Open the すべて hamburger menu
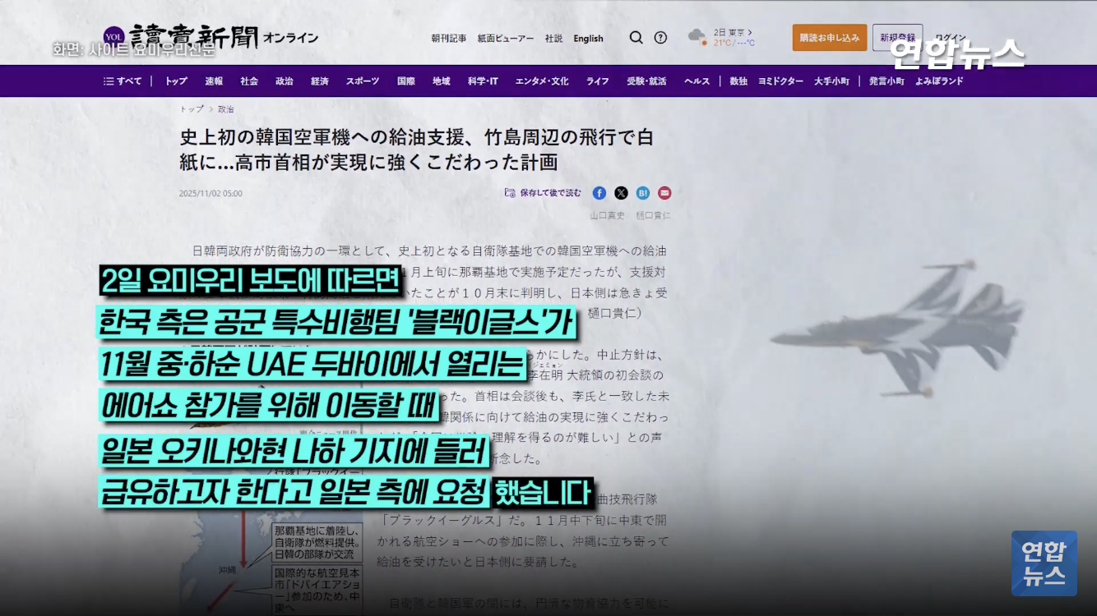Viewport: 1097px width, 616px height. [x=123, y=81]
